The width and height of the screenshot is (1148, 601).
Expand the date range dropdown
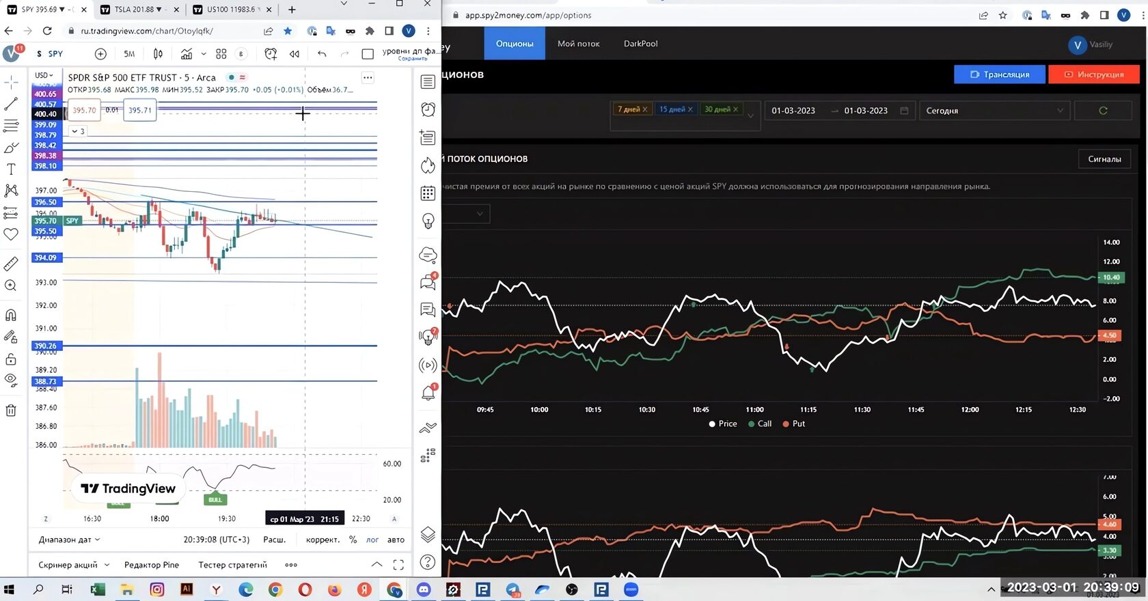point(69,540)
